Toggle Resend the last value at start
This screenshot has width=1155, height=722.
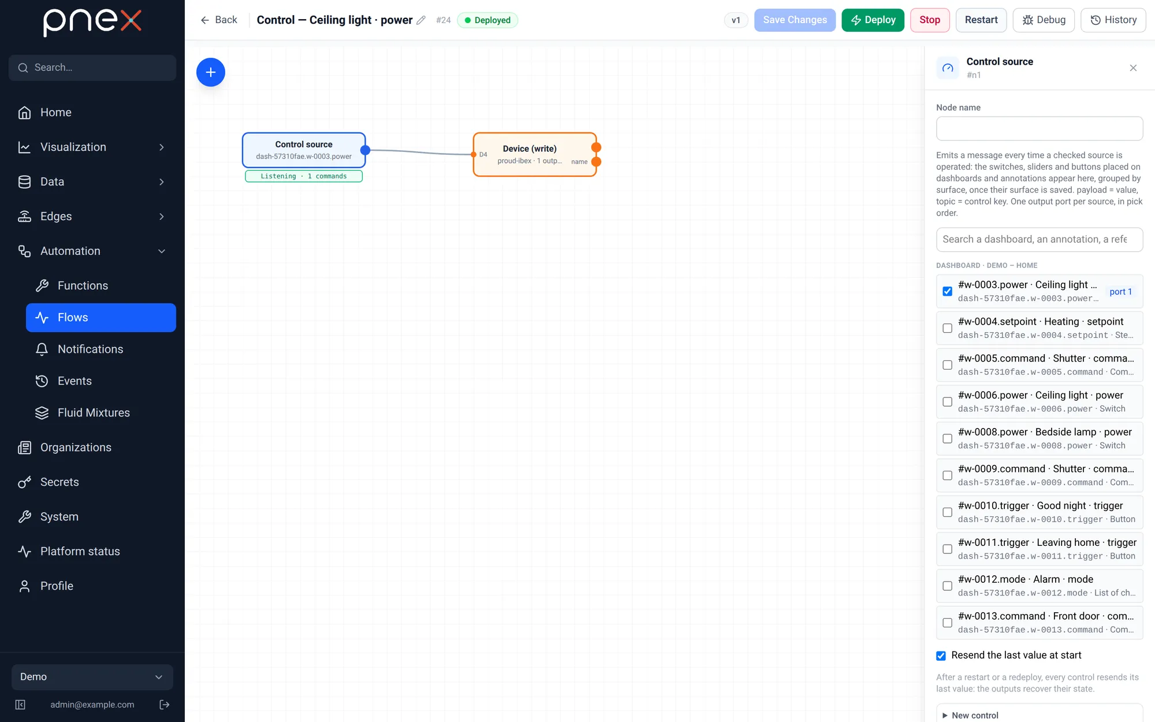(x=941, y=656)
